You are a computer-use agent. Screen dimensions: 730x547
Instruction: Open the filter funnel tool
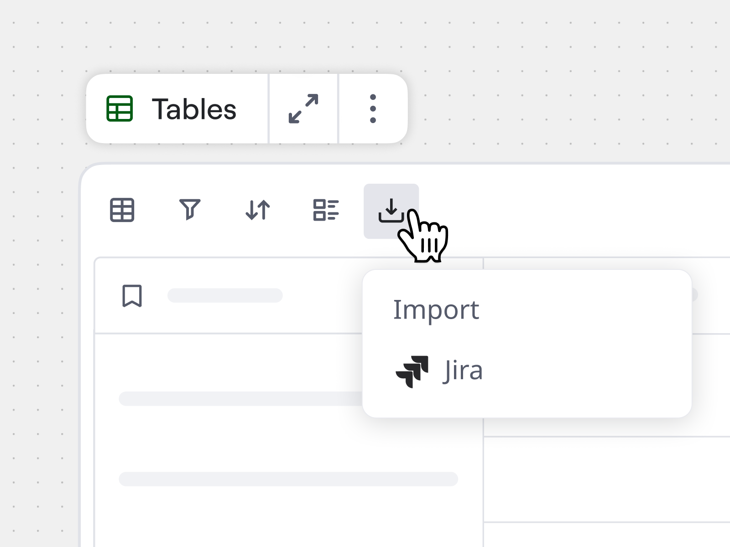click(x=190, y=210)
